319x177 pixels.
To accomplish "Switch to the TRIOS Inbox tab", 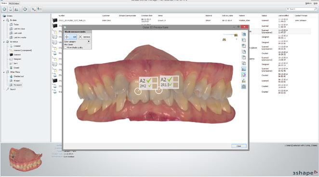I will tap(14, 3).
